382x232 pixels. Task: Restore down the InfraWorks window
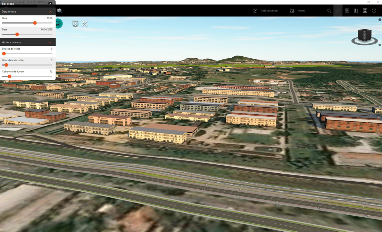(x=368, y=2)
